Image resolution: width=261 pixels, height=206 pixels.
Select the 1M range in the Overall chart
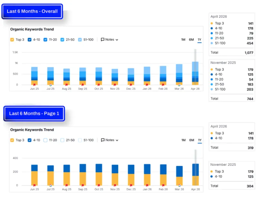pyautogui.click(x=183, y=40)
